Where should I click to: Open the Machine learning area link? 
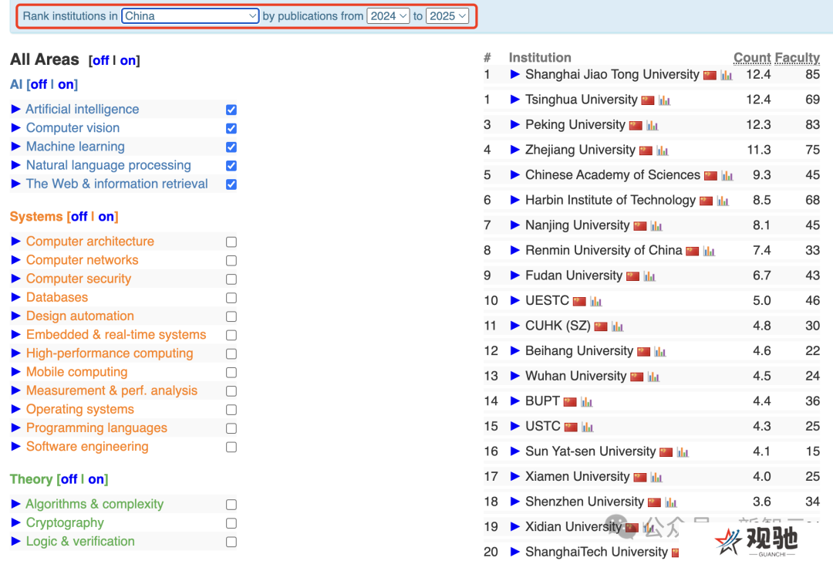[x=76, y=147]
